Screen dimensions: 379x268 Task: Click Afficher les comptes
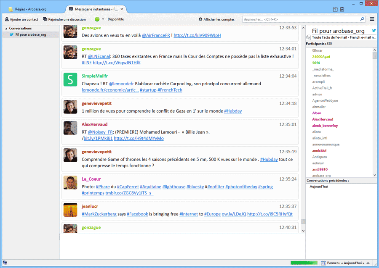click(x=216, y=19)
